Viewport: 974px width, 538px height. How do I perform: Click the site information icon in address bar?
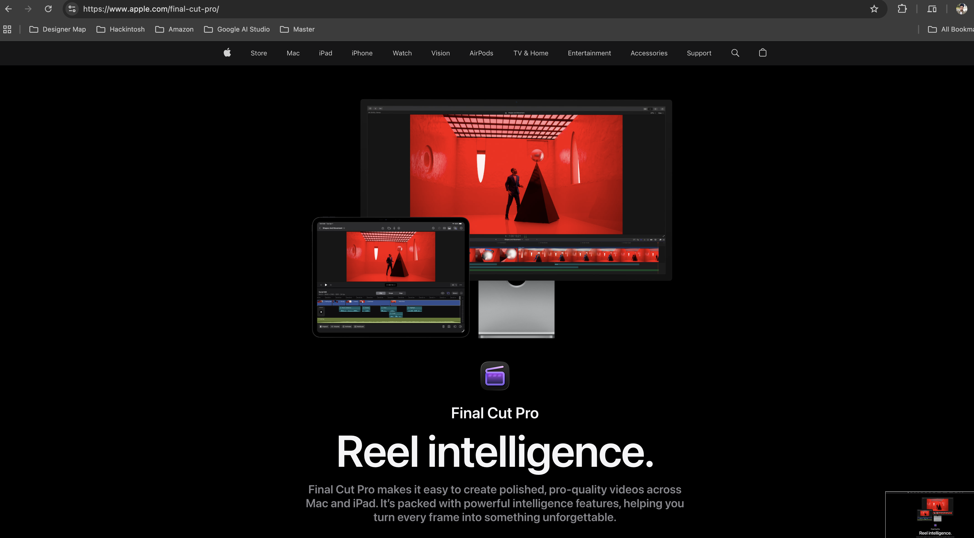72,9
